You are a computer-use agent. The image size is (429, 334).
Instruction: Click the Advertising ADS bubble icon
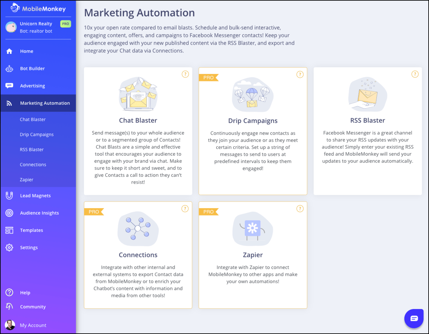(9, 86)
